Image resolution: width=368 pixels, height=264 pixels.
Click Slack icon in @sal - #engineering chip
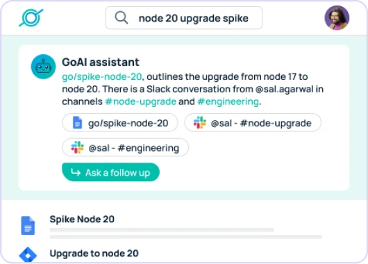tap(77, 147)
